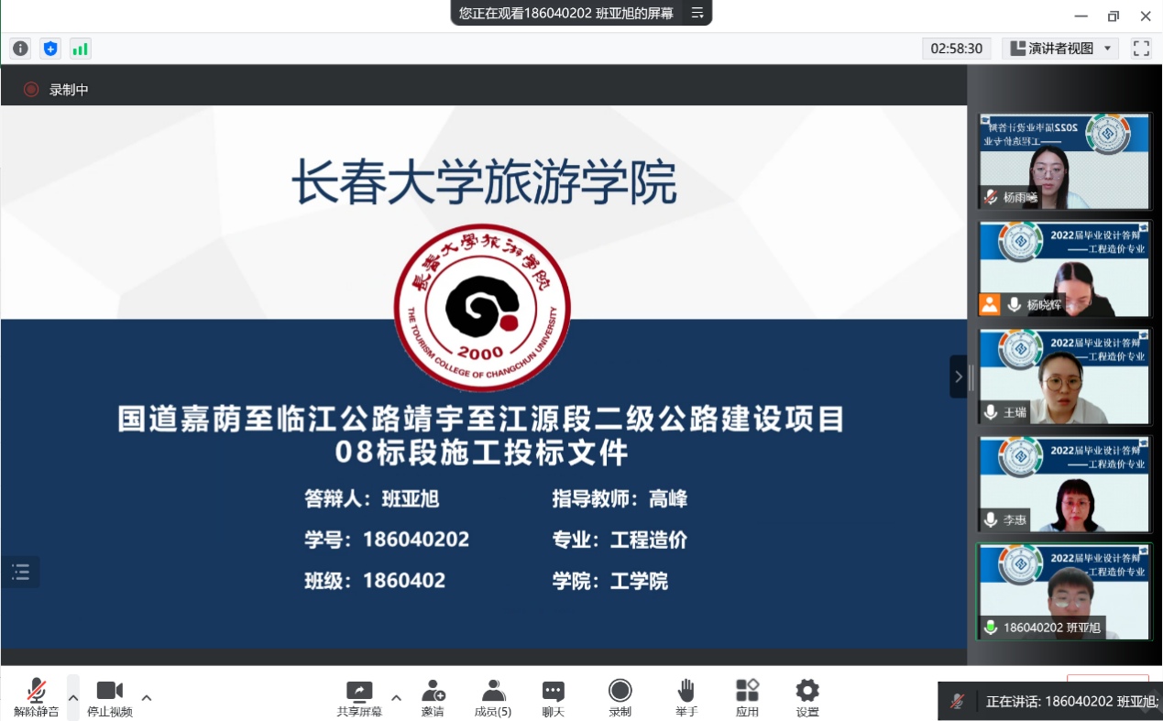Expand video options arrow beside 停止视频
The width and height of the screenshot is (1163, 721).
point(147,697)
